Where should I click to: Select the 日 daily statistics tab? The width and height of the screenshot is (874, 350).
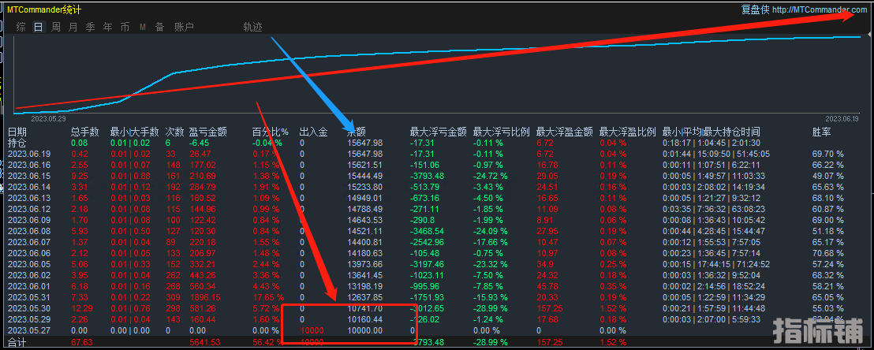(38, 27)
